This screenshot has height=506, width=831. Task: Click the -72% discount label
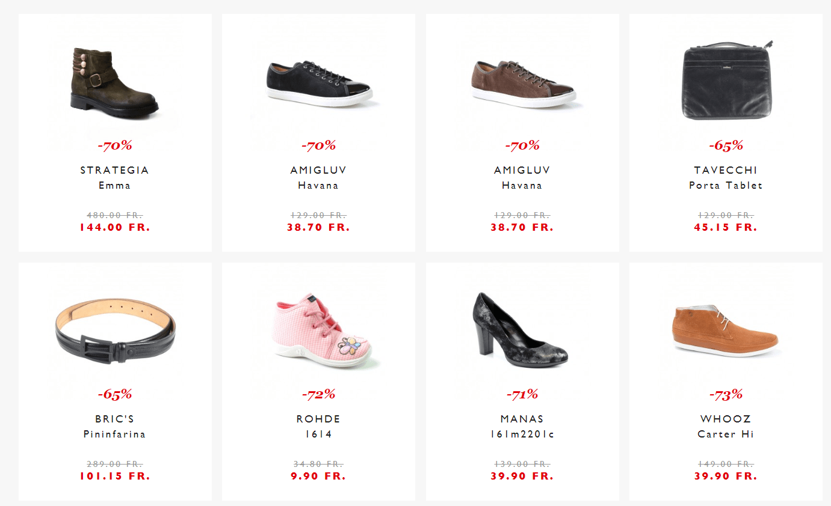coord(318,395)
